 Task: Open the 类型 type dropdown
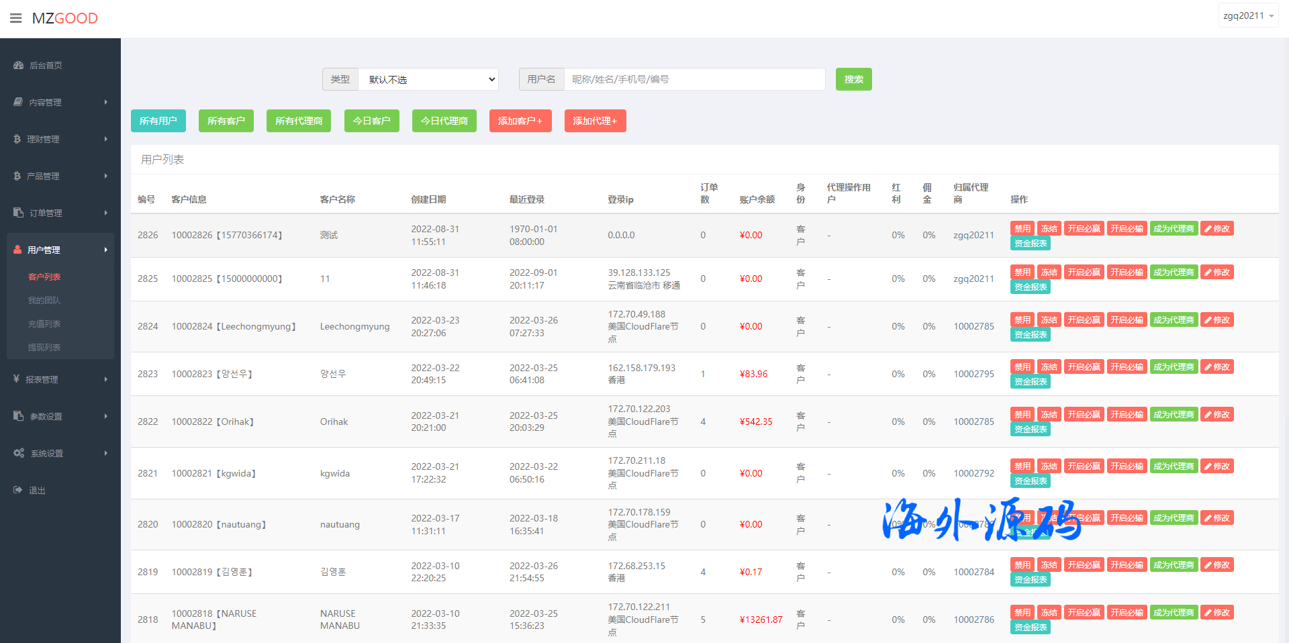428,79
